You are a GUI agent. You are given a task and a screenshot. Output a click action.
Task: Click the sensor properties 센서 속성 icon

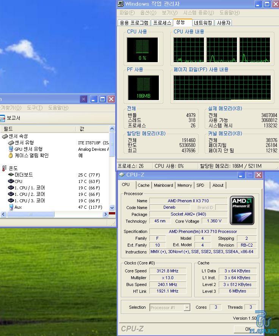click(5, 136)
